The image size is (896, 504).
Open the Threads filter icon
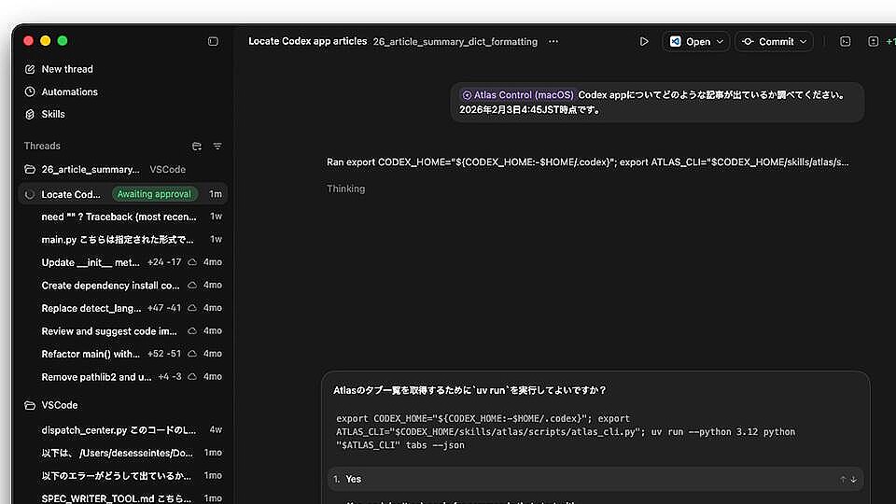coord(217,147)
